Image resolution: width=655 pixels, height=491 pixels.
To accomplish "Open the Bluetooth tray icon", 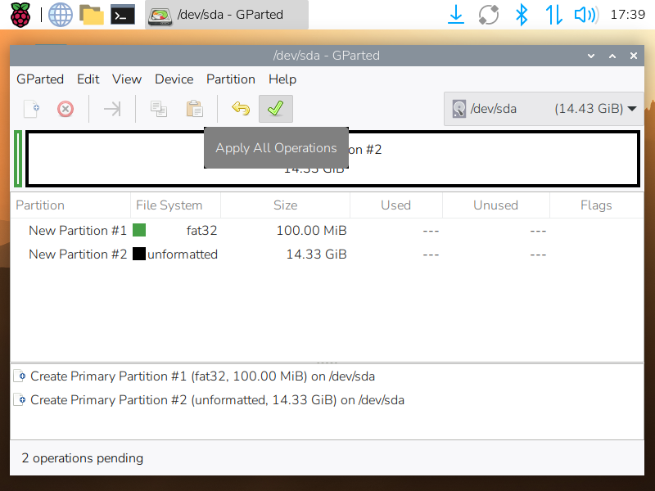I will point(521,14).
